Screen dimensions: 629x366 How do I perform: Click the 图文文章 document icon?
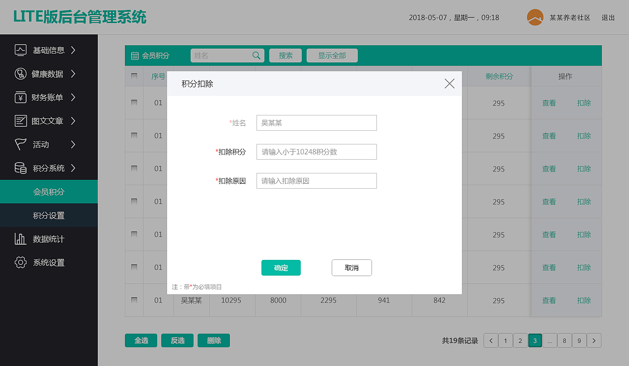tap(20, 121)
